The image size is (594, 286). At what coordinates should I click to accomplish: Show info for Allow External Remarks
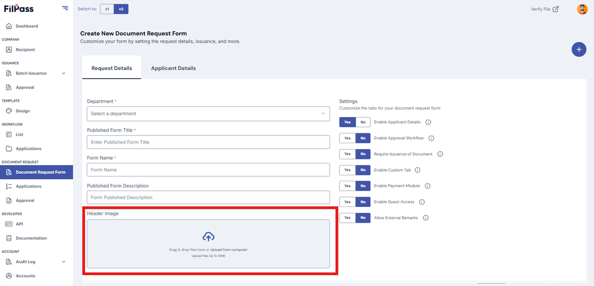[x=426, y=218]
